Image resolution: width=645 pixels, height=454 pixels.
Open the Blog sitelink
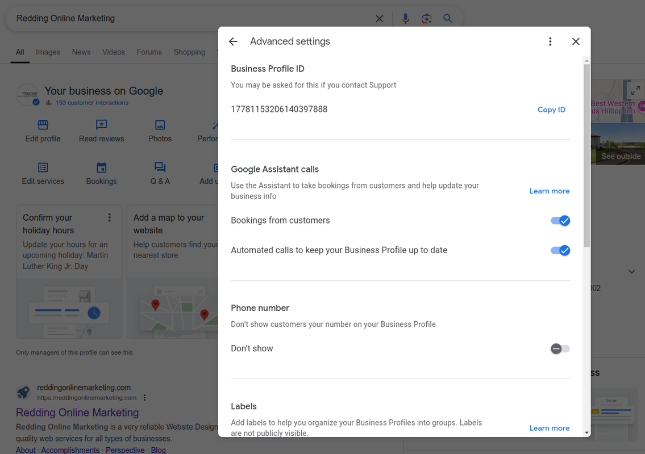tap(158, 450)
